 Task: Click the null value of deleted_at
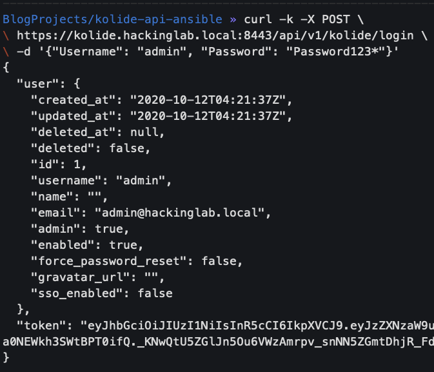(148, 132)
